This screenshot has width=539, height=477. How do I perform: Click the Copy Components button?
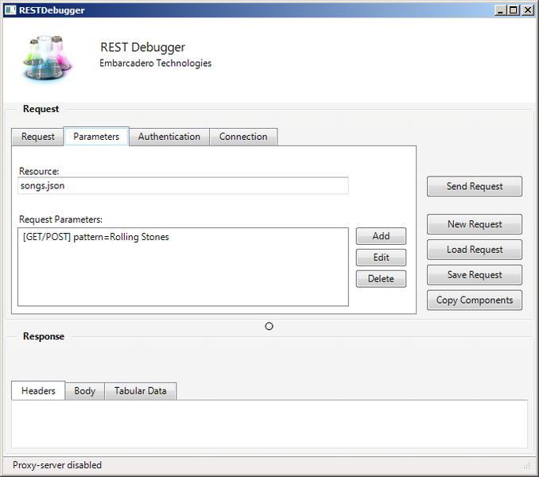[x=475, y=300]
